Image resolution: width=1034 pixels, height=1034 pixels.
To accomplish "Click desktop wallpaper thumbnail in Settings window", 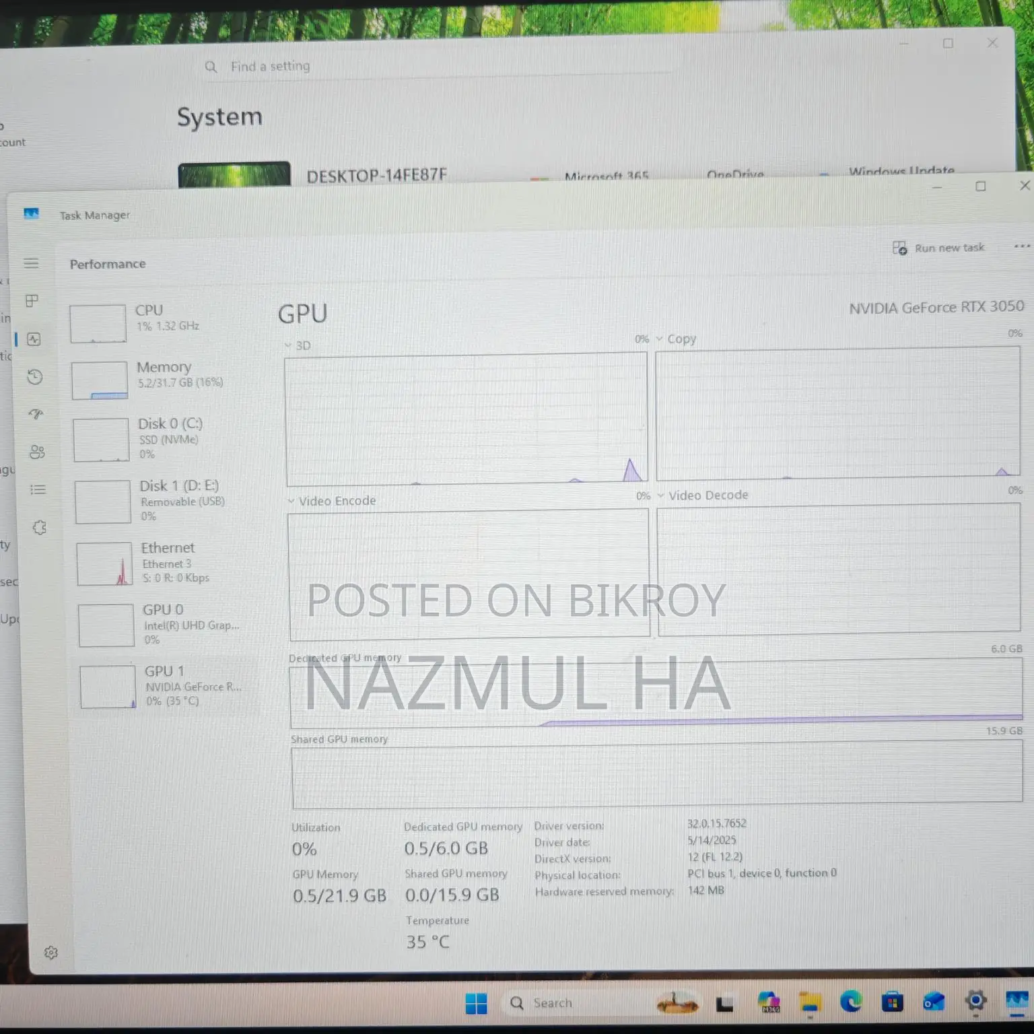I will [x=234, y=174].
